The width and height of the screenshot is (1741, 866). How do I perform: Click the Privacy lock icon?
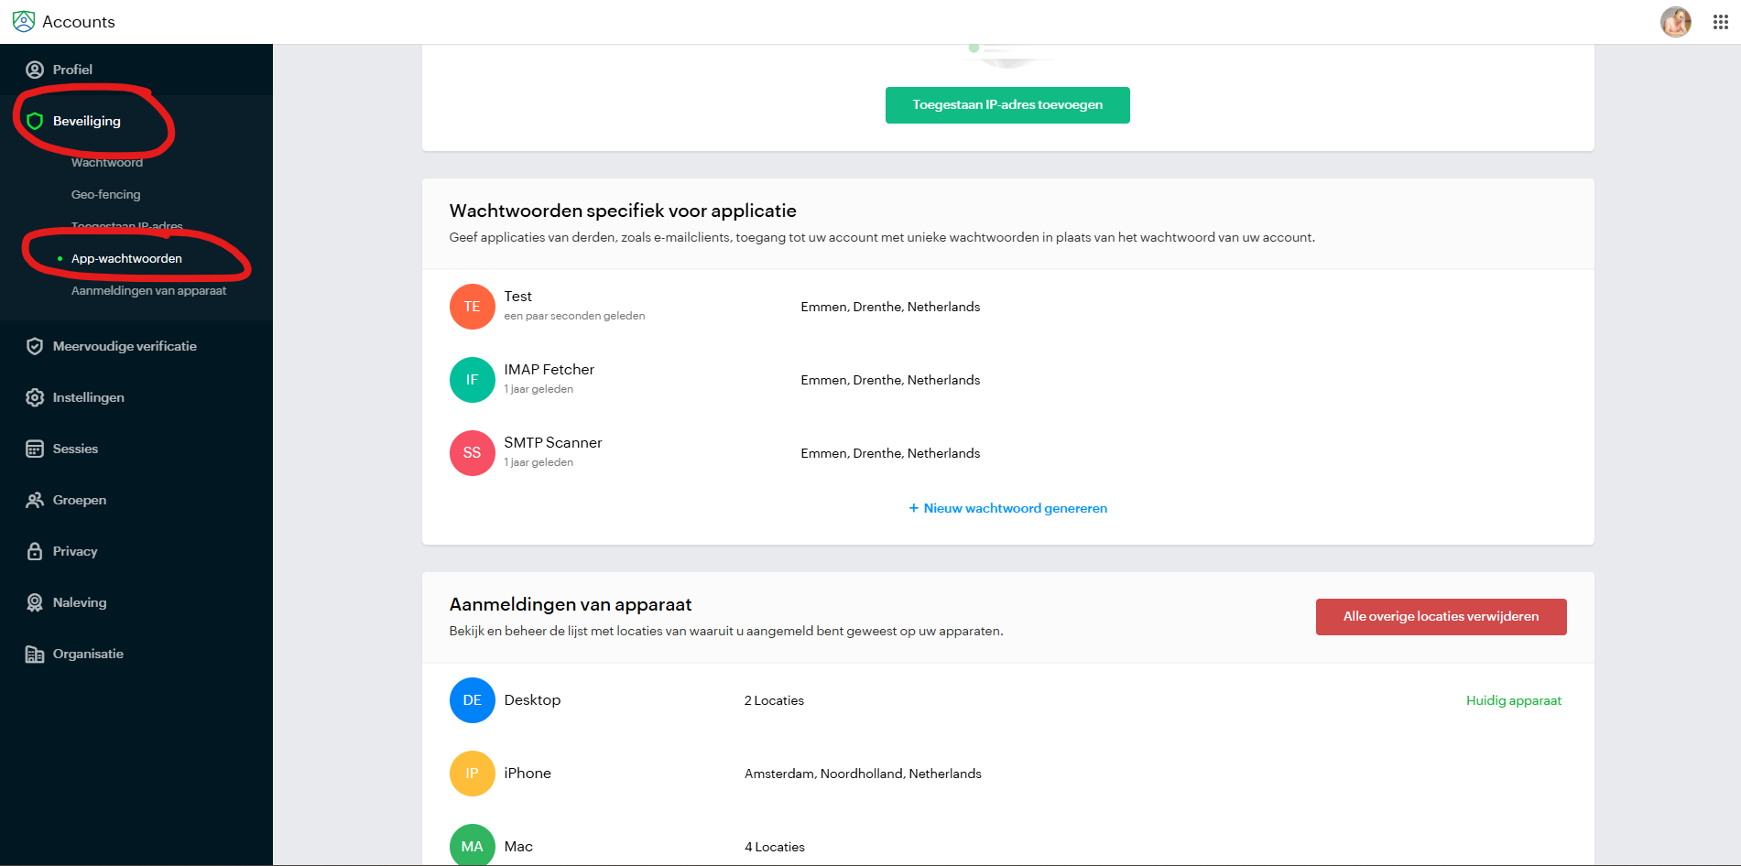(35, 551)
